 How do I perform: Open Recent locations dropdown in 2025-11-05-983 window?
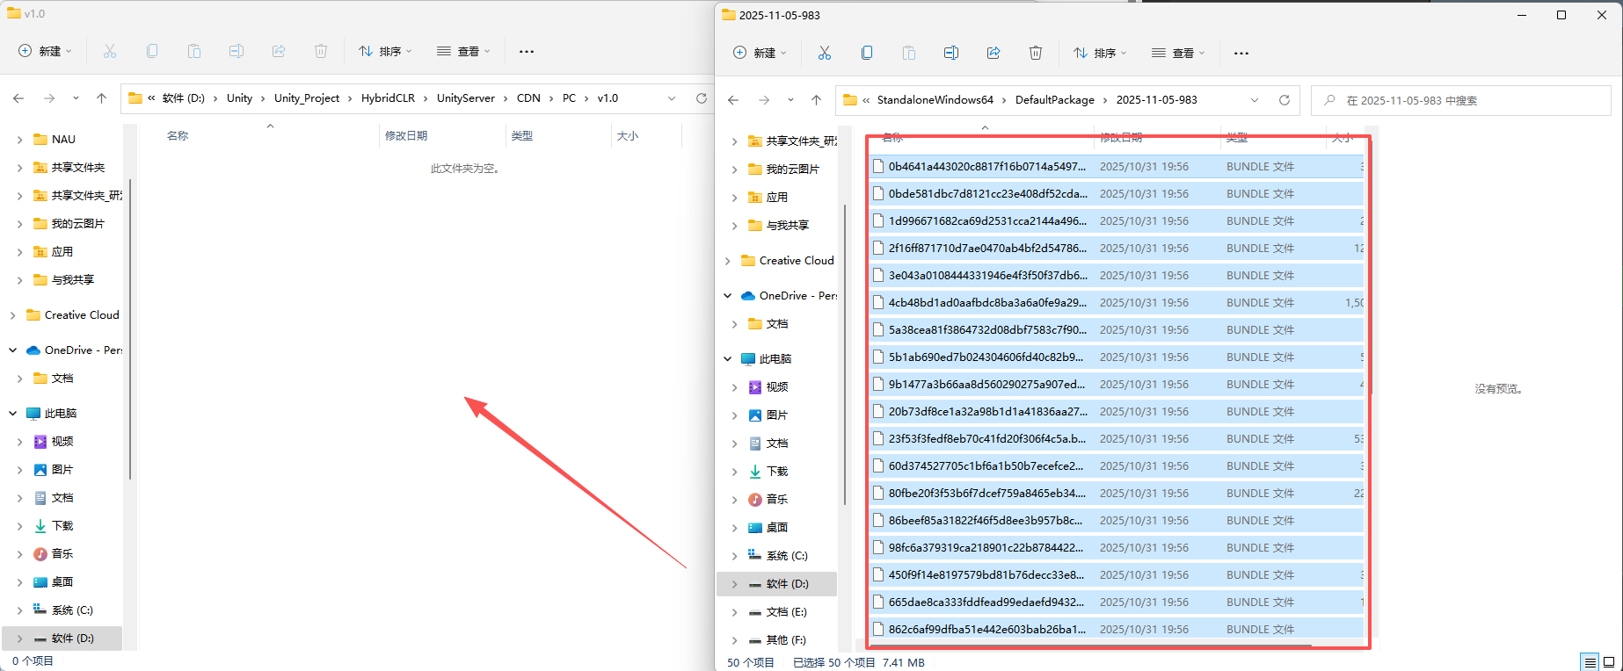(790, 100)
